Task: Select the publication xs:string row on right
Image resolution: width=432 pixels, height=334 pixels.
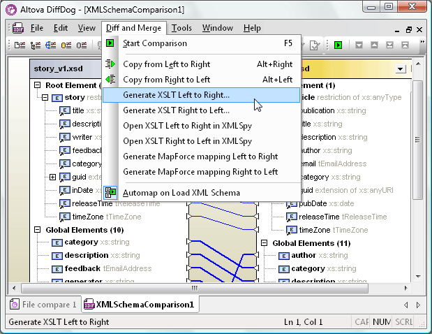Action: pyautogui.click(x=332, y=110)
